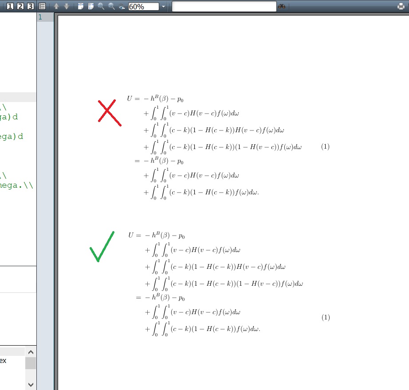This screenshot has width=409, height=390.
Task: Click the binoculars find icon
Action: [x=282, y=7]
